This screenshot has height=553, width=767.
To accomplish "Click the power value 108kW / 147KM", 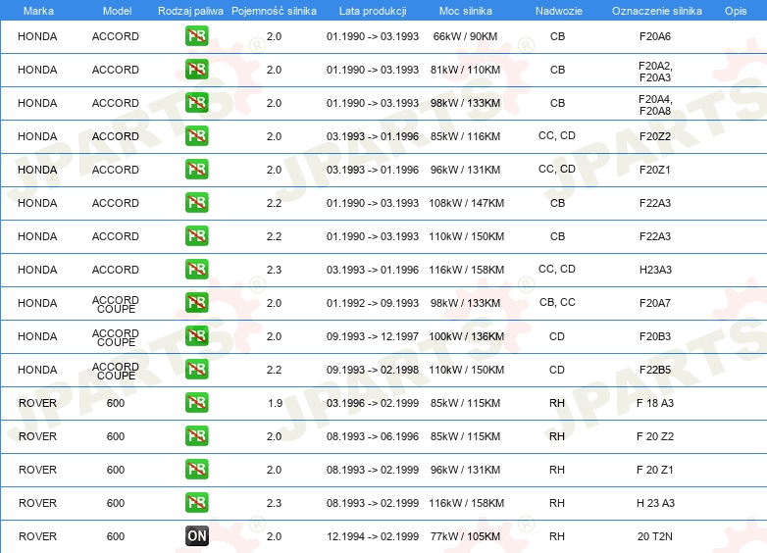I will [466, 203].
